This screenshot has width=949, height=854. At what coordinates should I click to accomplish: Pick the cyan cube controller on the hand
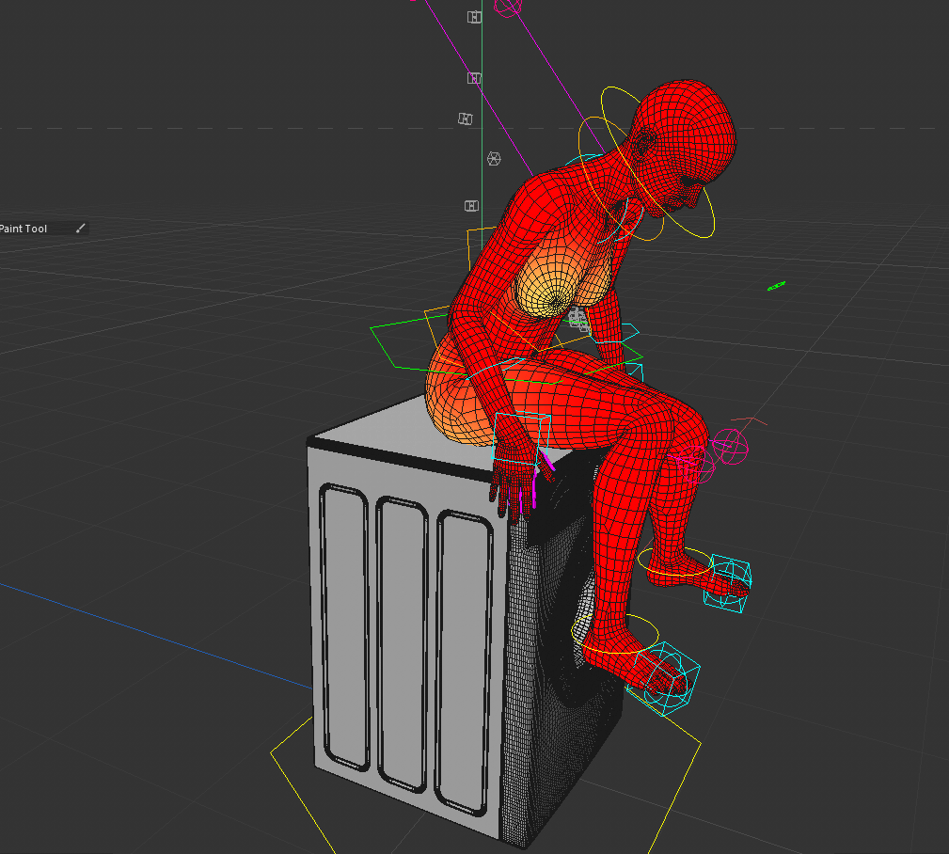[522, 439]
